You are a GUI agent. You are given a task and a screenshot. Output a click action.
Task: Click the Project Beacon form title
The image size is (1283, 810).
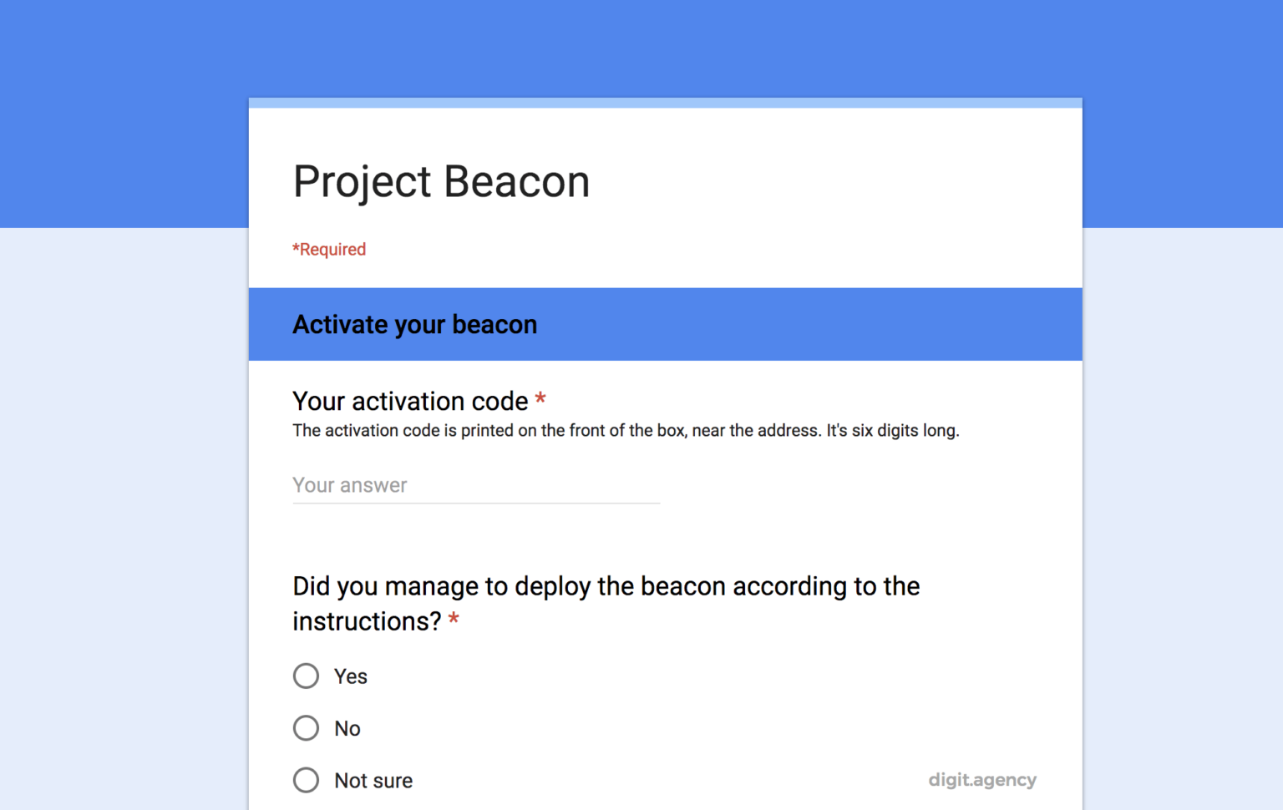point(441,181)
